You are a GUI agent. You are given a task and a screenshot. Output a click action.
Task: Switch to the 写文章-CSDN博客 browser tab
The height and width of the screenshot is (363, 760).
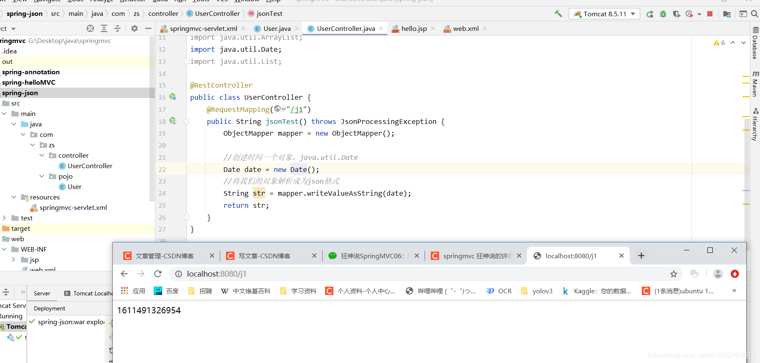[264, 256]
